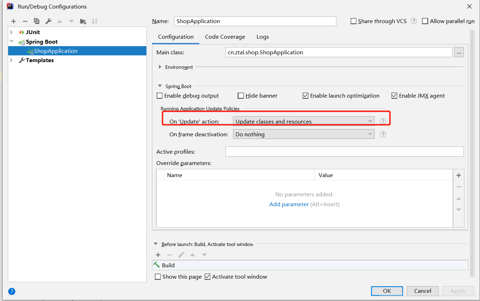Collapse Before launch section
This screenshot has width=480, height=301.
[x=156, y=244]
